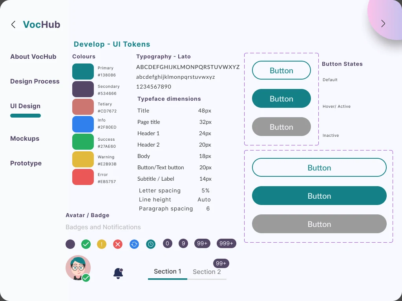Click the VocHub logo title
Screen dimensions: 402x301
(x=42, y=25)
